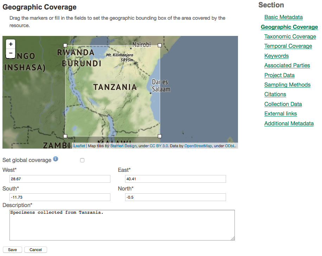The width and height of the screenshot is (322, 256).
Task: Click inside the Description text area
Action: pos(122,225)
